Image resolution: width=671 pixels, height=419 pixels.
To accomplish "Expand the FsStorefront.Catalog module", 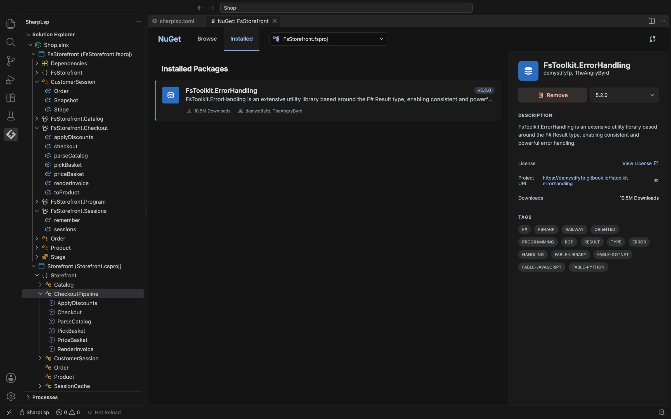I will pos(37,119).
